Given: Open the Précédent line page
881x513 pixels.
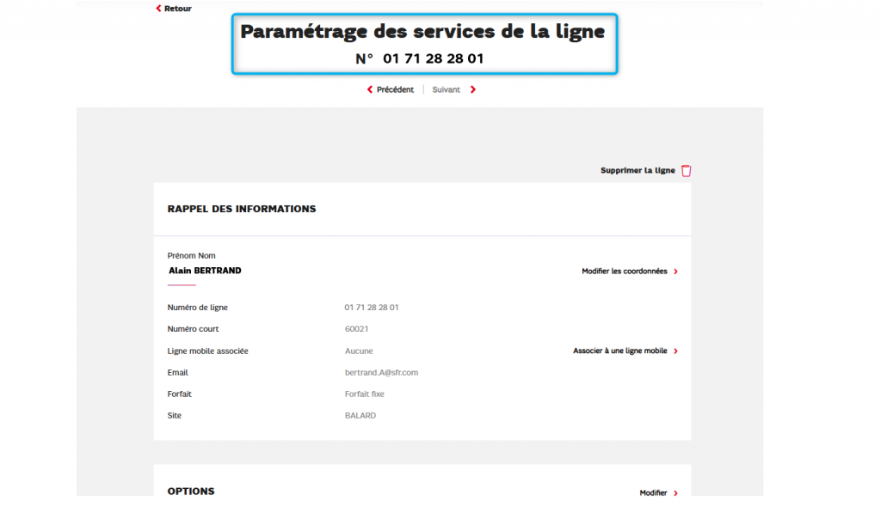Looking at the screenshot, I should (395, 89).
